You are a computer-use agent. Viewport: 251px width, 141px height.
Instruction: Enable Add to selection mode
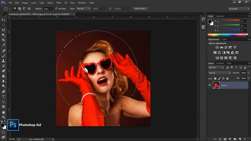pos(20,9)
